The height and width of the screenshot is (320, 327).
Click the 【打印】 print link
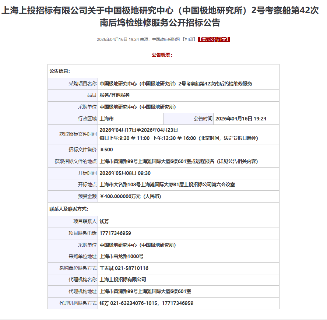[189, 39]
